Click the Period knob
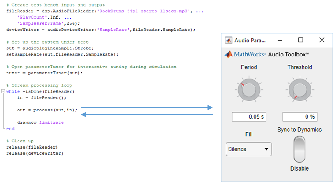The image size is (333, 182). (x=249, y=89)
